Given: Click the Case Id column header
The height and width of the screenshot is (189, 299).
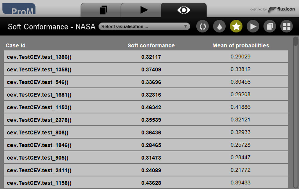Looking at the screenshot, I should (16, 45).
